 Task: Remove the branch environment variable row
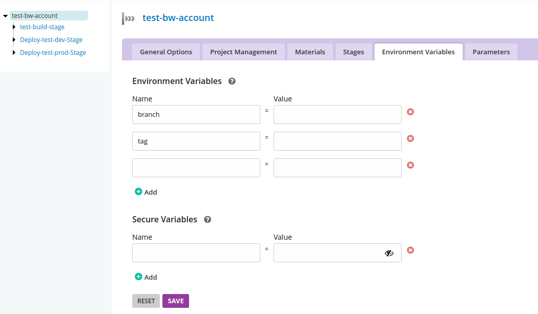click(410, 112)
